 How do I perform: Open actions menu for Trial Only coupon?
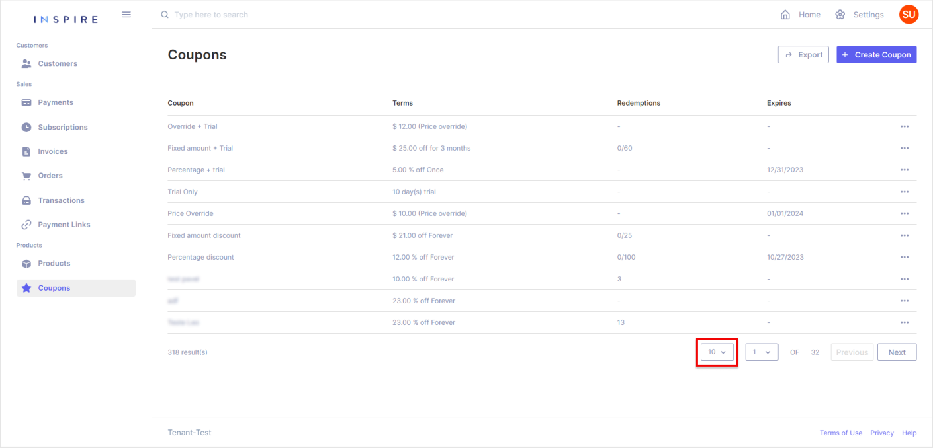905,192
